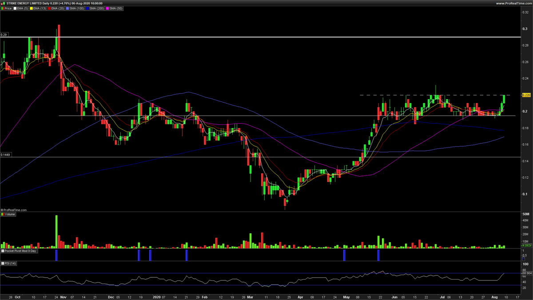Viewport: 533px width, 300px height.
Task: Click the Mar date axis label
Action: (251, 296)
